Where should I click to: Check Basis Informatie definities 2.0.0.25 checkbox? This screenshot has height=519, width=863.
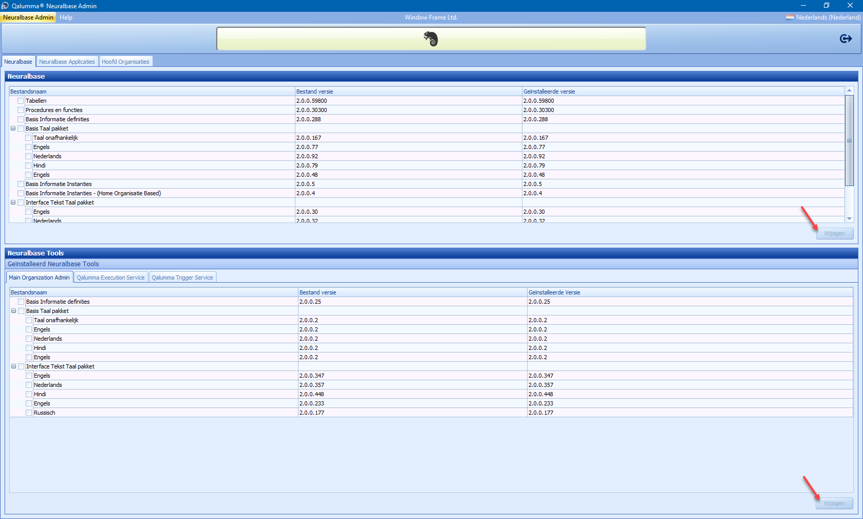coord(21,302)
